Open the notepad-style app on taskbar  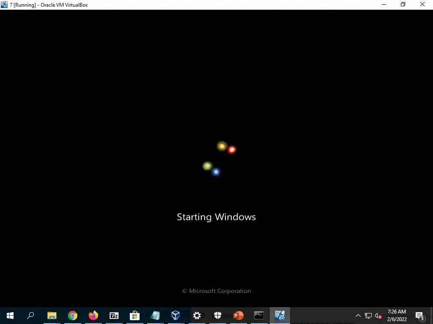(155, 316)
